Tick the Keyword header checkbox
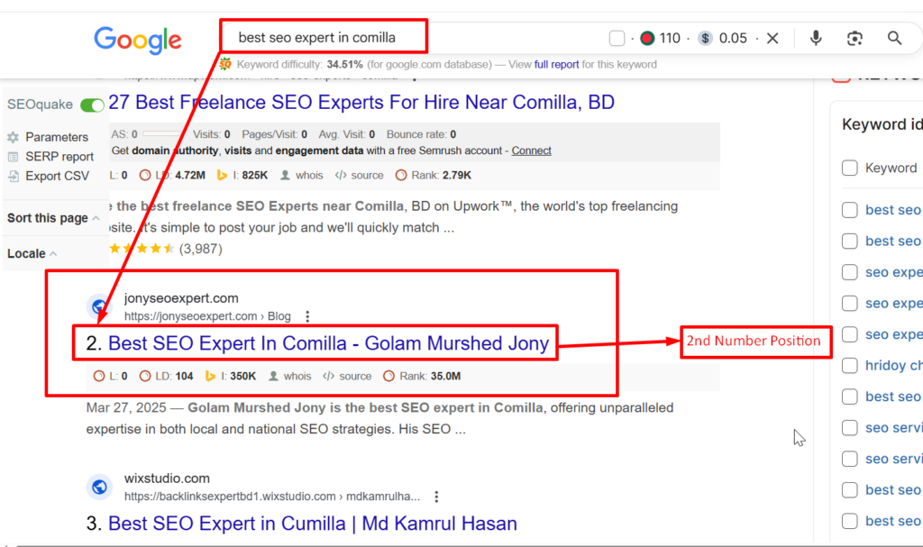 coord(849,168)
